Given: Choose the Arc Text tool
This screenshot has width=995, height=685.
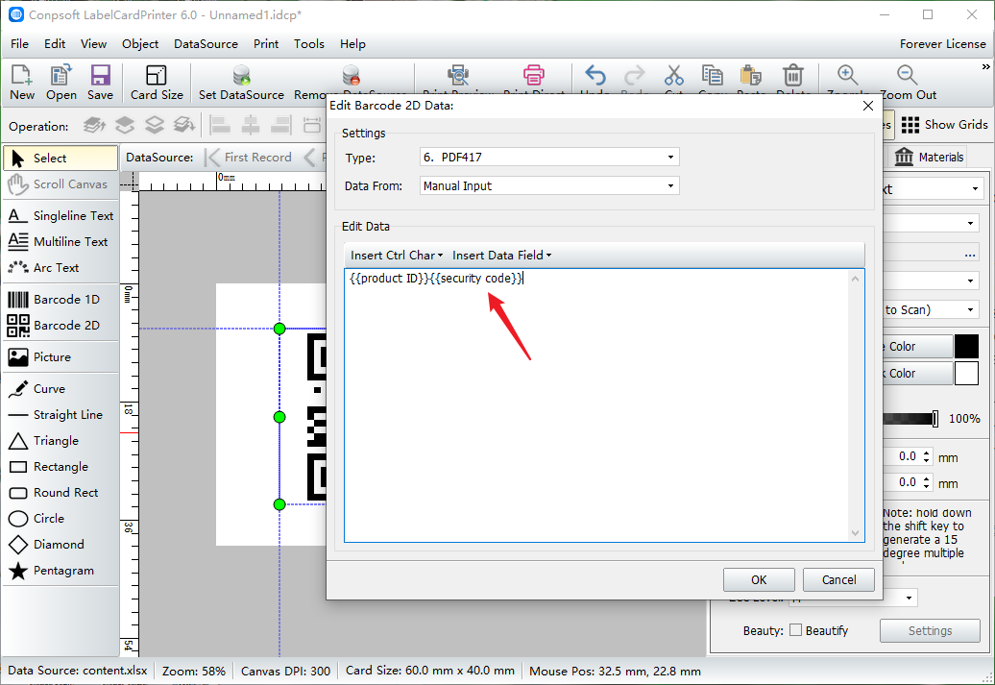Looking at the screenshot, I should 61,268.
